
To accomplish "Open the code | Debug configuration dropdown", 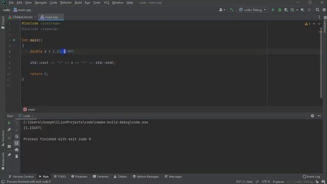I will (252, 10).
